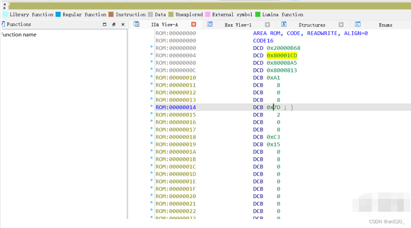Screen dimensions: 411x228
Task: Click the Hex View-1 tab icon
Action: (x=210, y=24)
